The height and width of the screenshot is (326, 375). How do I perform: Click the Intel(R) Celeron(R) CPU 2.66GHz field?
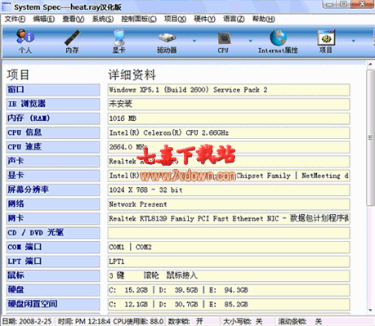pyautogui.click(x=229, y=132)
